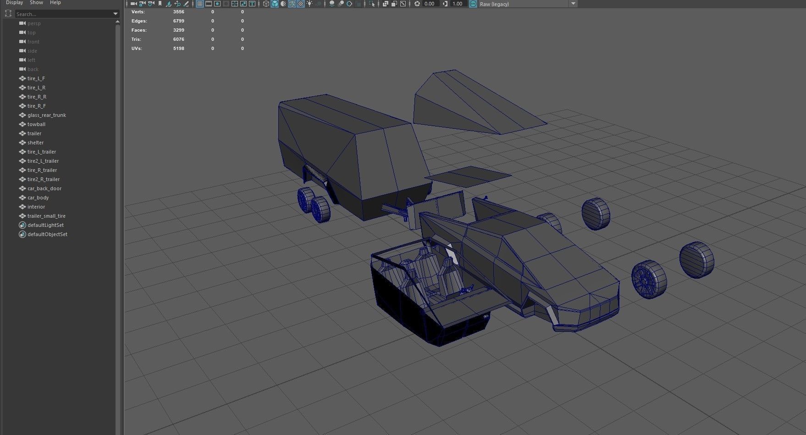The width and height of the screenshot is (806, 435).
Task: Select the trailer object in Outliner
Action: [x=34, y=133]
